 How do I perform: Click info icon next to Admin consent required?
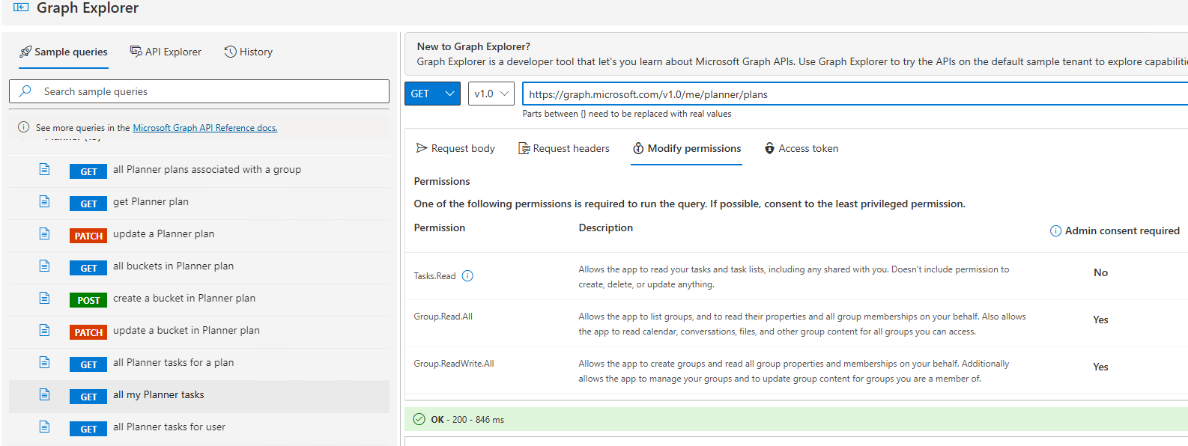point(1055,230)
